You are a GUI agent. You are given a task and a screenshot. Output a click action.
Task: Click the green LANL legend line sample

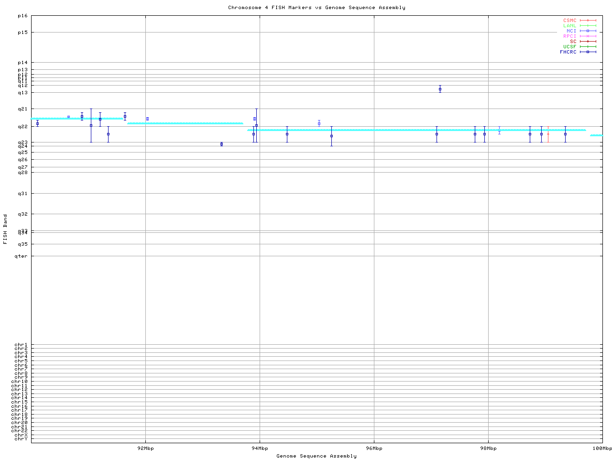coord(588,26)
